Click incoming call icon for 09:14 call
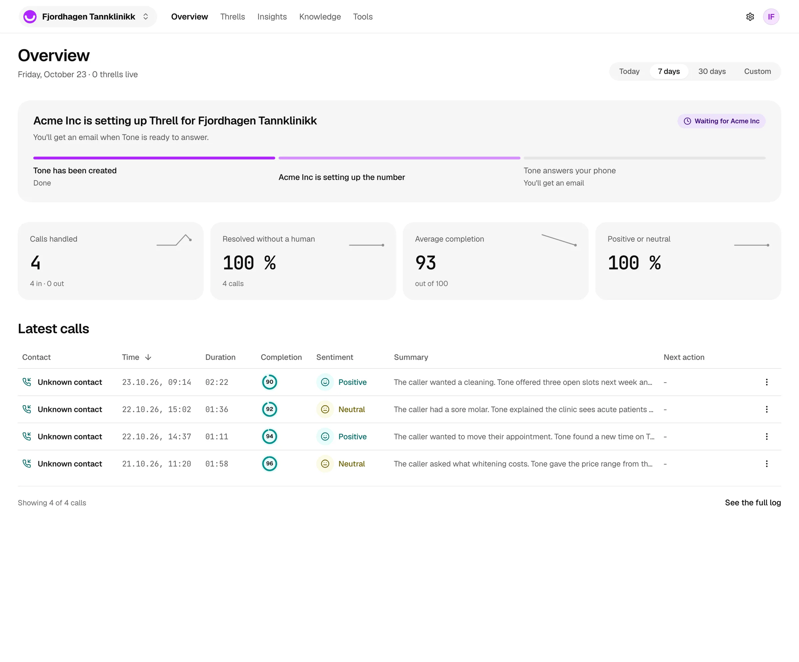This screenshot has width=799, height=662. 27,382
